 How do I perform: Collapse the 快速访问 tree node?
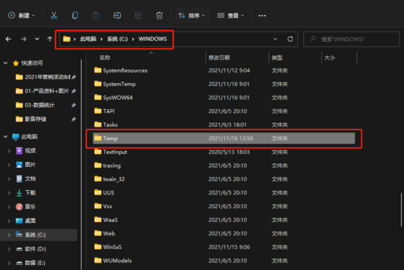5,63
